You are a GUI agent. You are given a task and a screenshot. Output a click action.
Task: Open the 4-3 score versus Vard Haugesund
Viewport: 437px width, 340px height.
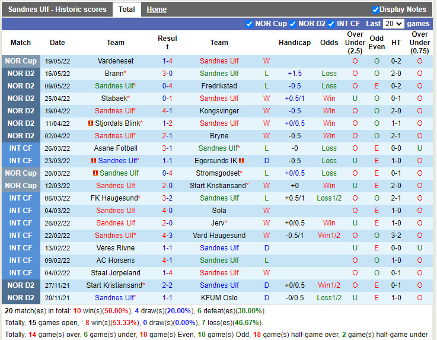coord(167,236)
